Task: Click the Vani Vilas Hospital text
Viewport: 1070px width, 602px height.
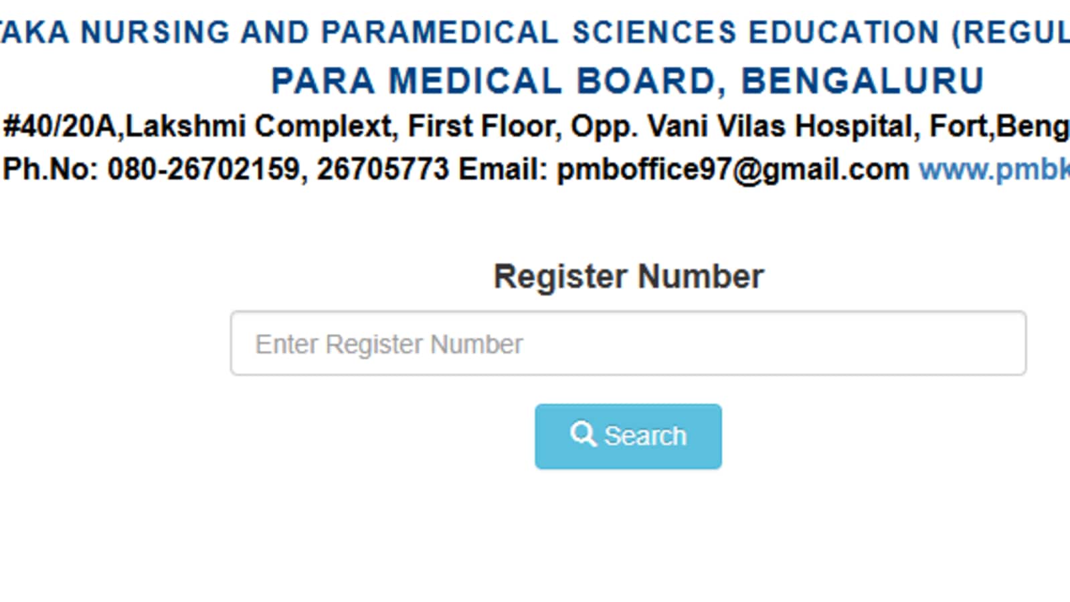Action: (783, 126)
